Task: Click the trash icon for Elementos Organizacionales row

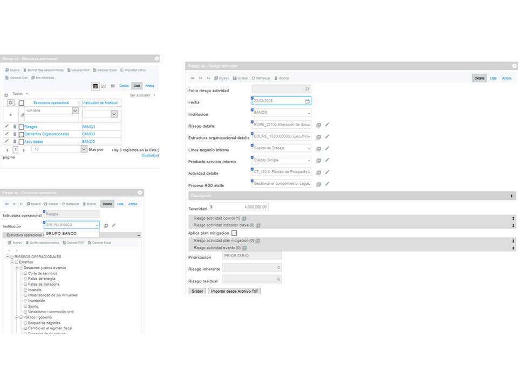Action: pyautogui.click(x=15, y=134)
